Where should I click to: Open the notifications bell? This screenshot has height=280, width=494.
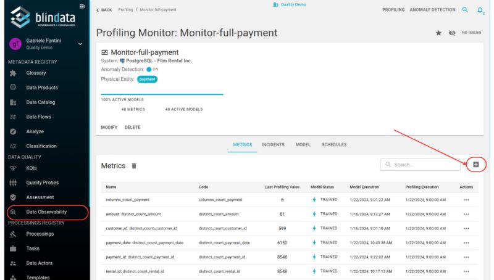click(x=480, y=10)
